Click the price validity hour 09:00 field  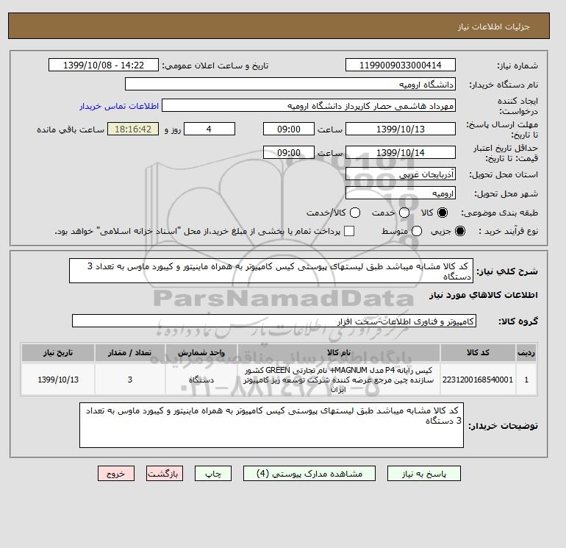[289, 152]
